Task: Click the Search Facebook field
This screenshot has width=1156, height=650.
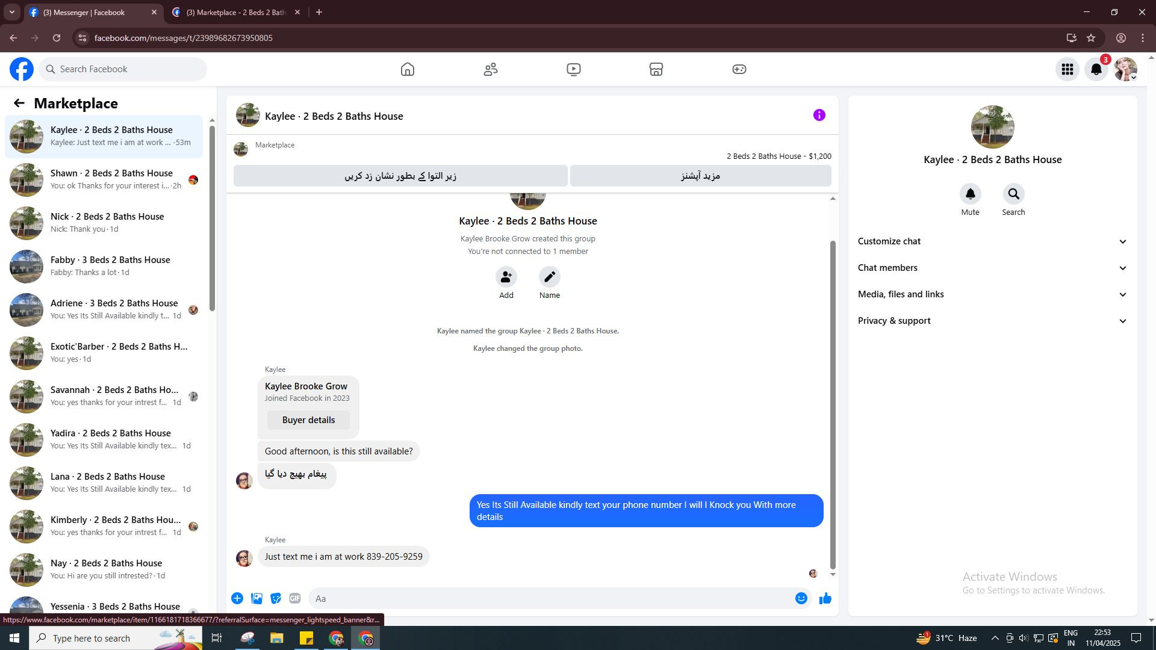Action: pos(123,69)
